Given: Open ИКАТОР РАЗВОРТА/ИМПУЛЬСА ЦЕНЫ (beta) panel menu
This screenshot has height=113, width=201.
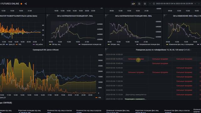Looking at the screenshot, I should [19, 16].
